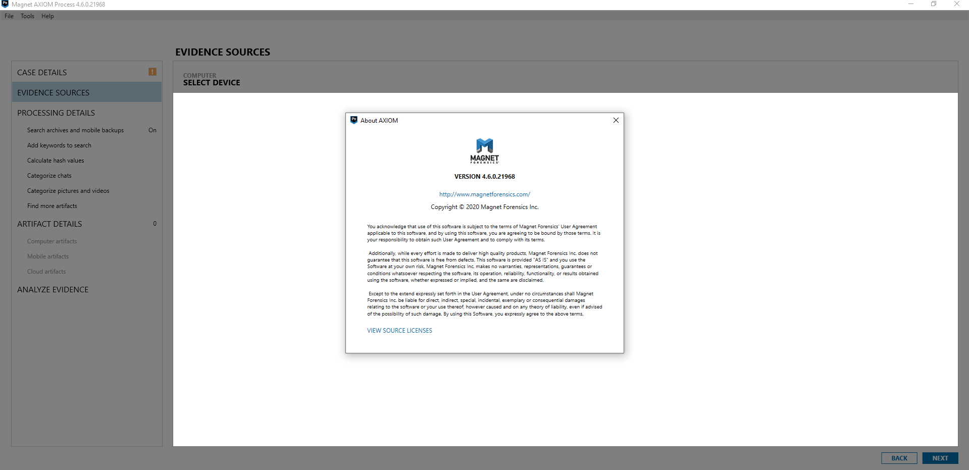This screenshot has height=470, width=969.
Task: Click the orange warning icon beside Case Details
Action: tap(152, 72)
